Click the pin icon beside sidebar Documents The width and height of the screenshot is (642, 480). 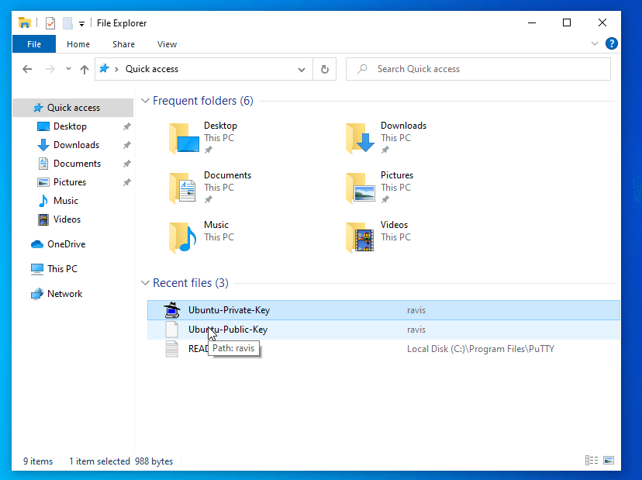(x=127, y=164)
